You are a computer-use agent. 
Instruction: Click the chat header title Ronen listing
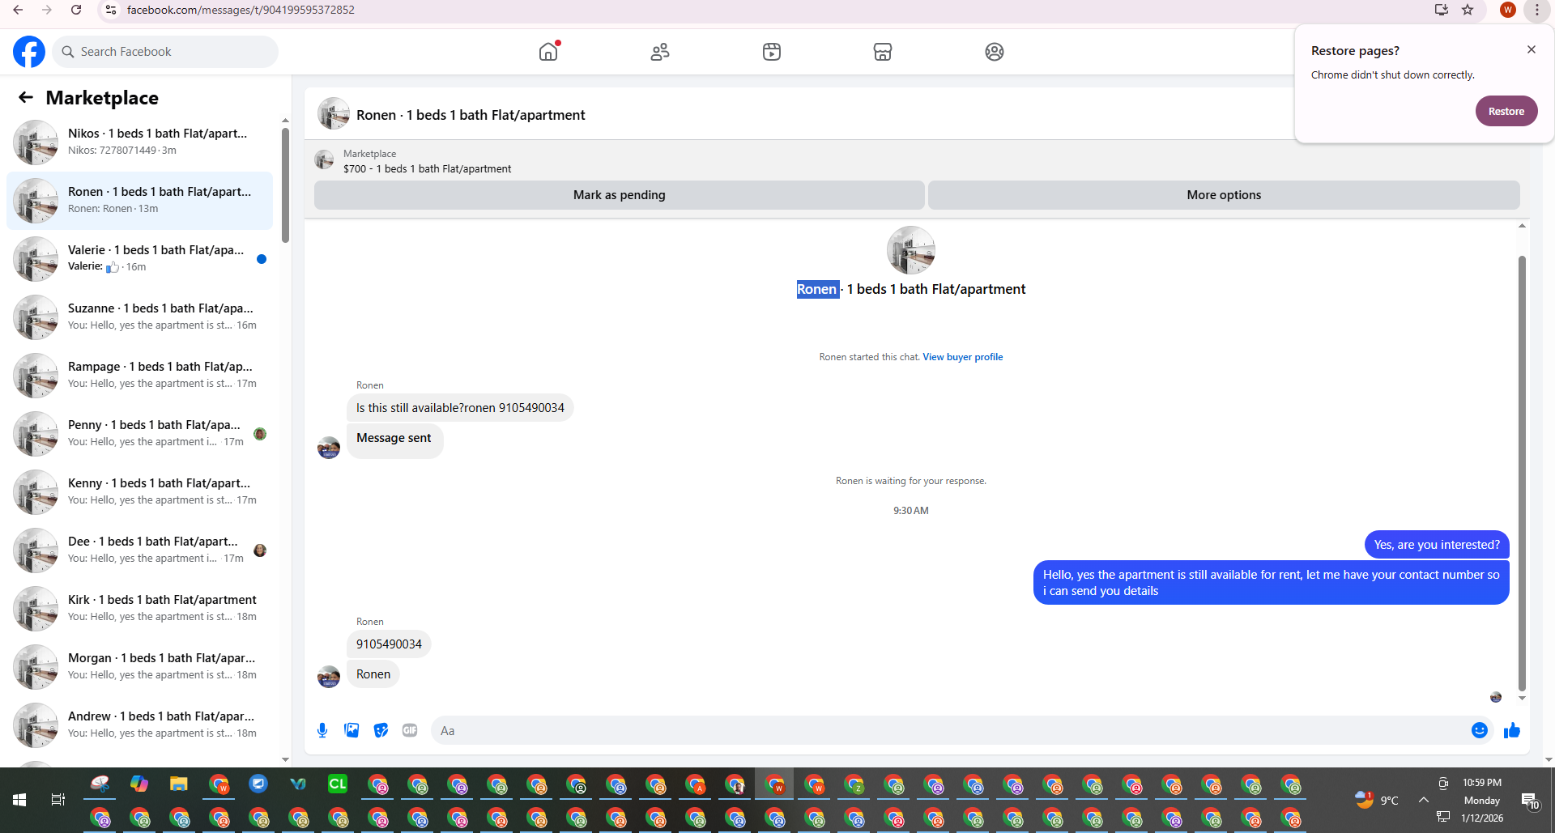pos(471,115)
